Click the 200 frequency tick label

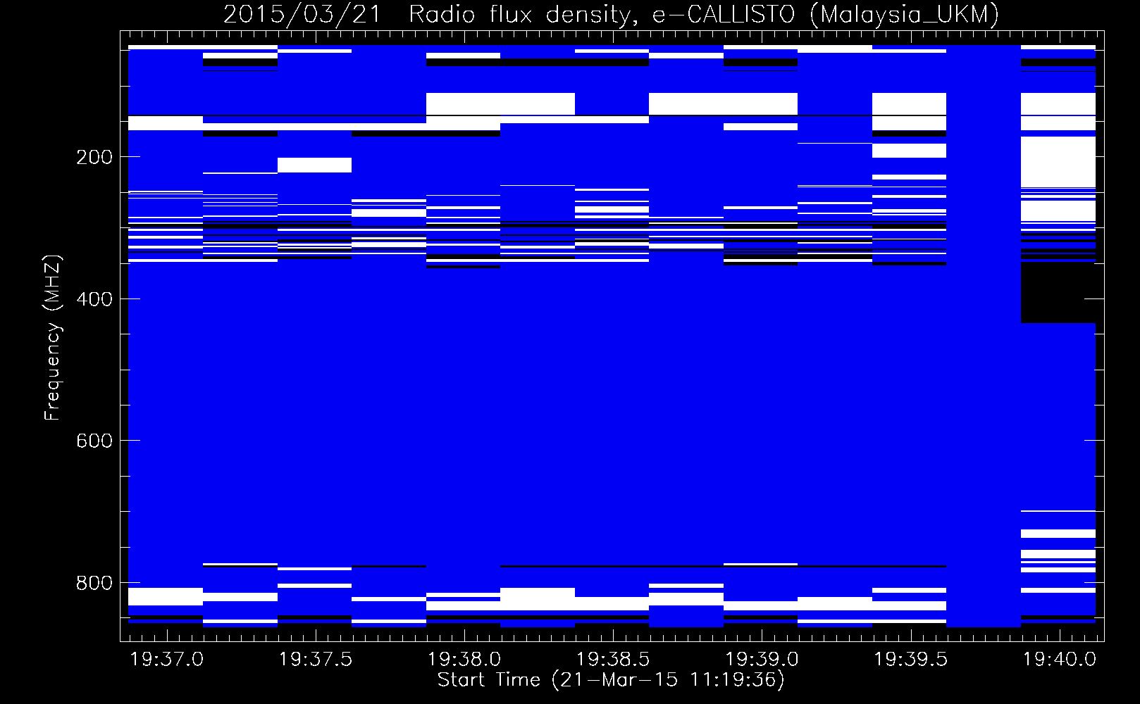pyautogui.click(x=94, y=157)
